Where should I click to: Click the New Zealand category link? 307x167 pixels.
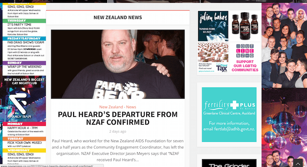(x=111, y=107)
